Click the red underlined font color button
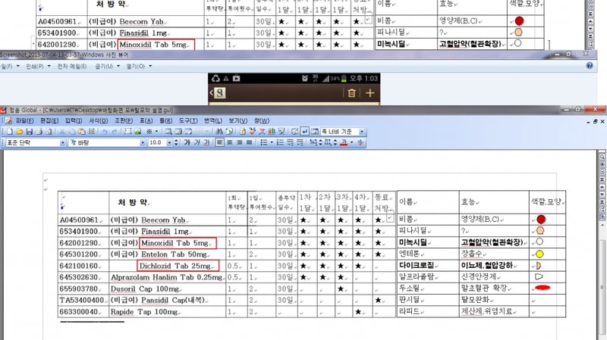The height and width of the screenshot is (340, 607). point(344,142)
